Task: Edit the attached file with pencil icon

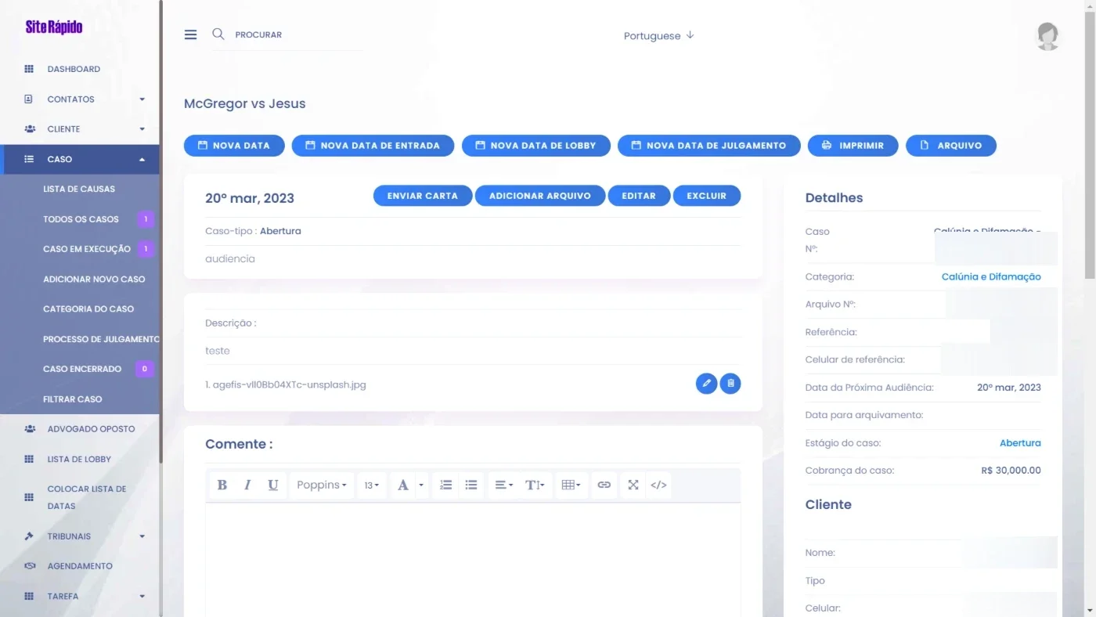Action: [x=706, y=383]
